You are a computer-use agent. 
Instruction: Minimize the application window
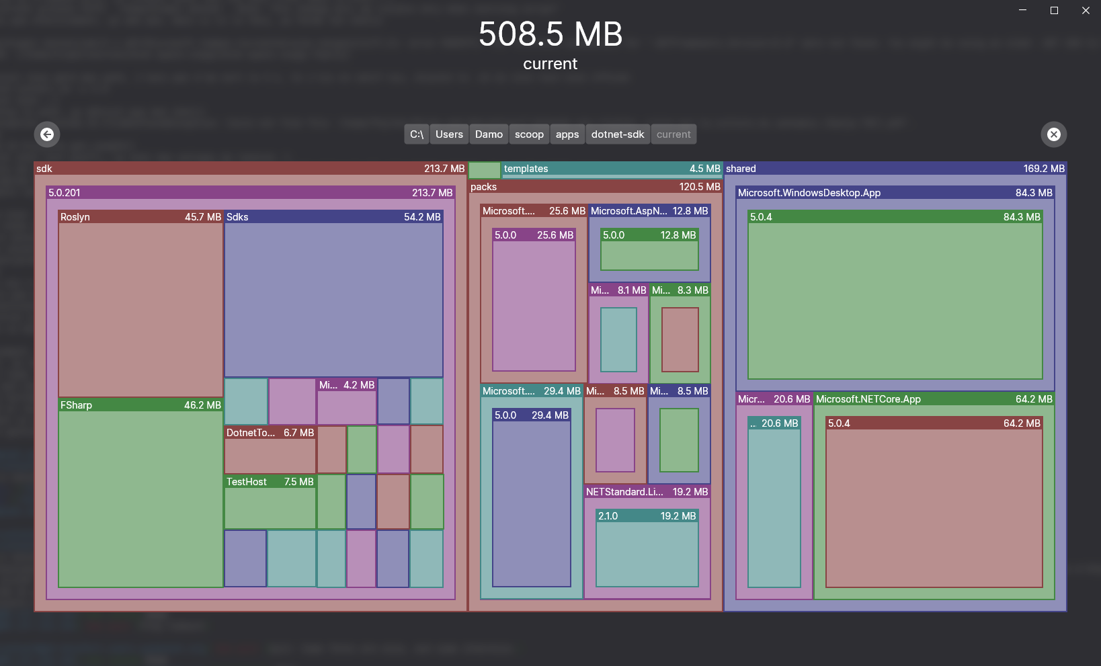tap(1022, 10)
